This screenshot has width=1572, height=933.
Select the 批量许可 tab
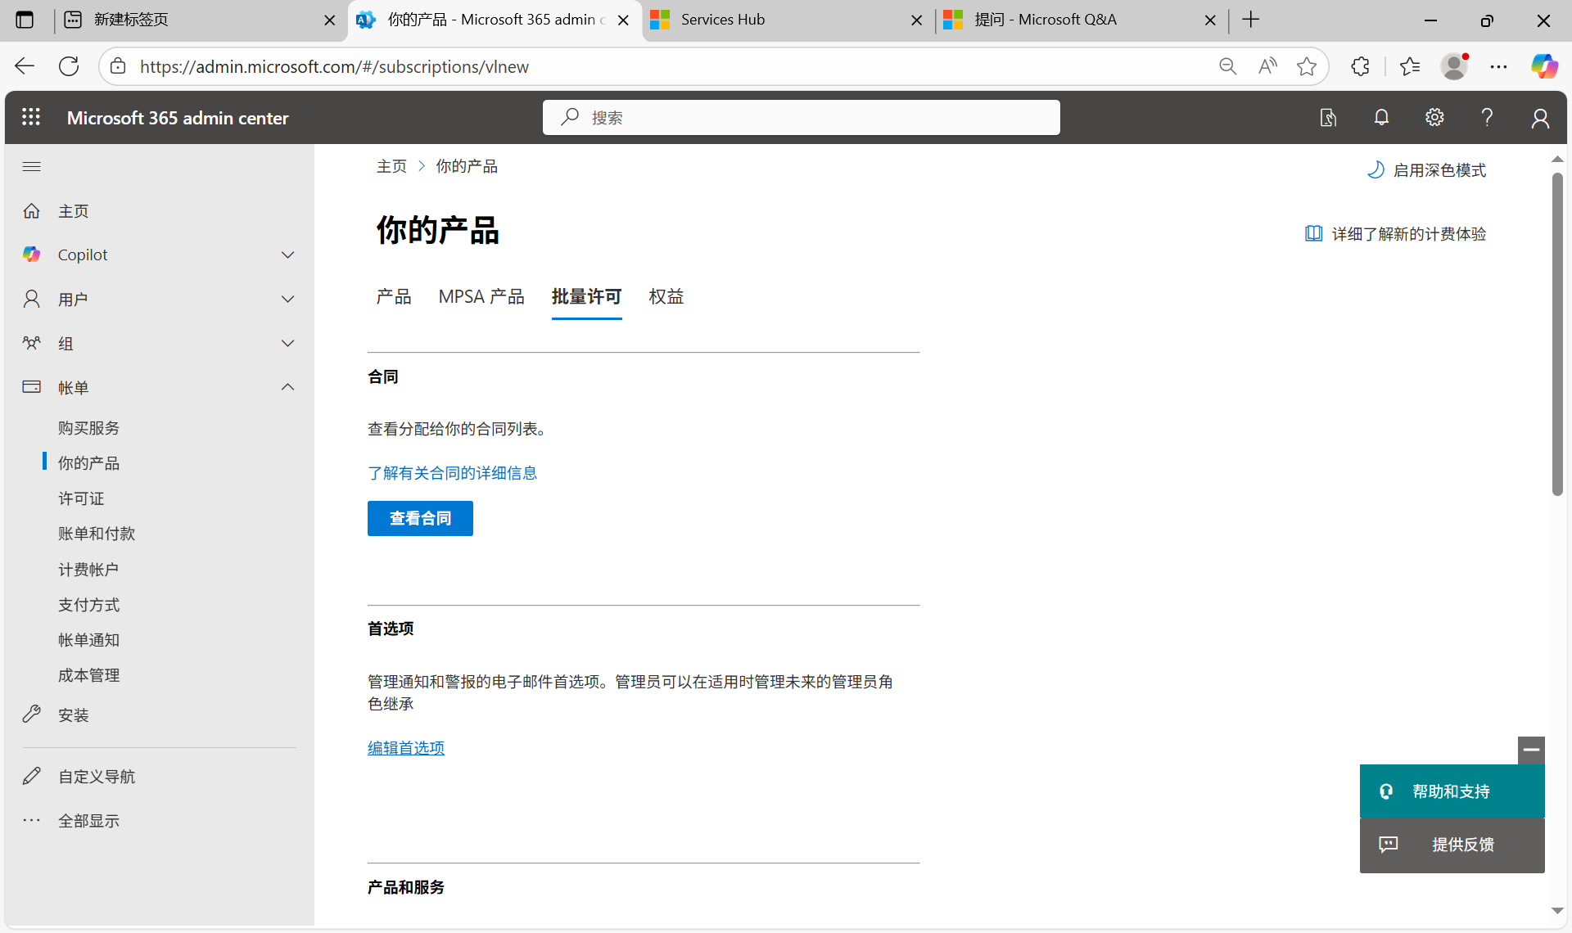point(586,296)
